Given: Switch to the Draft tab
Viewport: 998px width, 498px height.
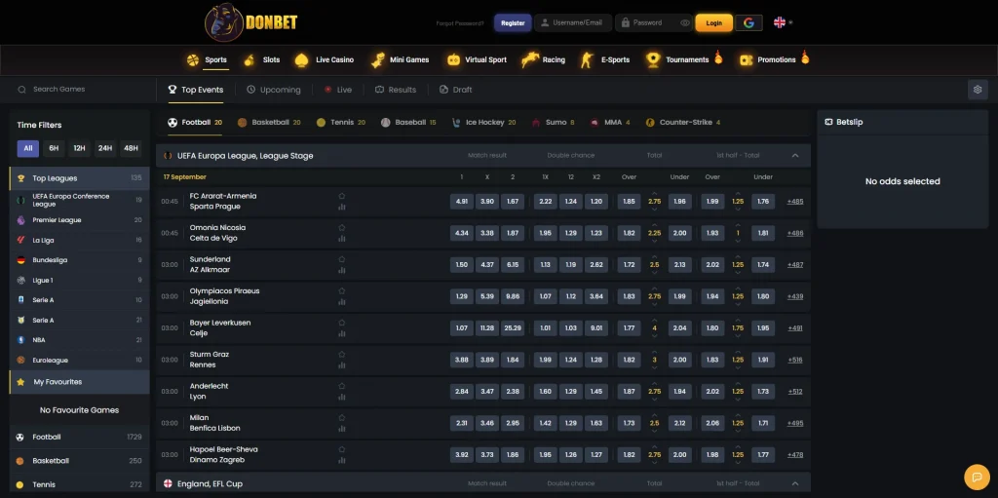Looking at the screenshot, I should coord(456,90).
